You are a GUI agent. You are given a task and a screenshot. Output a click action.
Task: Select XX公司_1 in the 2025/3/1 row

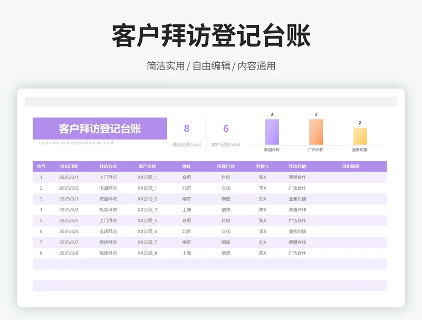(147, 177)
